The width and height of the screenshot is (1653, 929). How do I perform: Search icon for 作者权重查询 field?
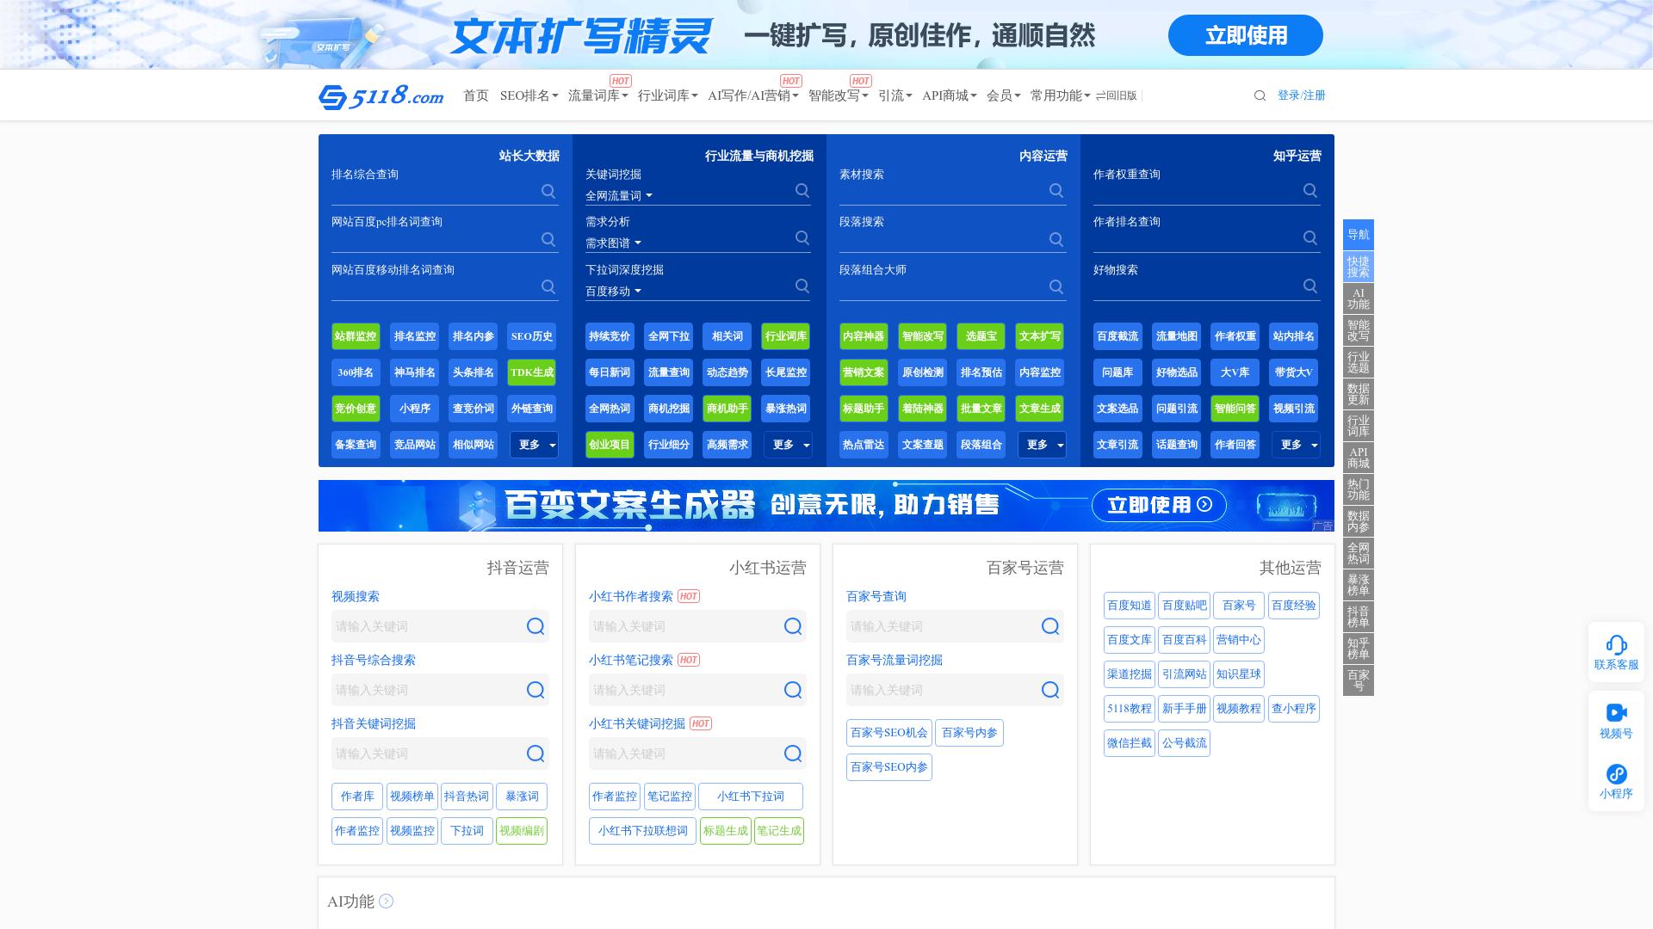[1310, 190]
